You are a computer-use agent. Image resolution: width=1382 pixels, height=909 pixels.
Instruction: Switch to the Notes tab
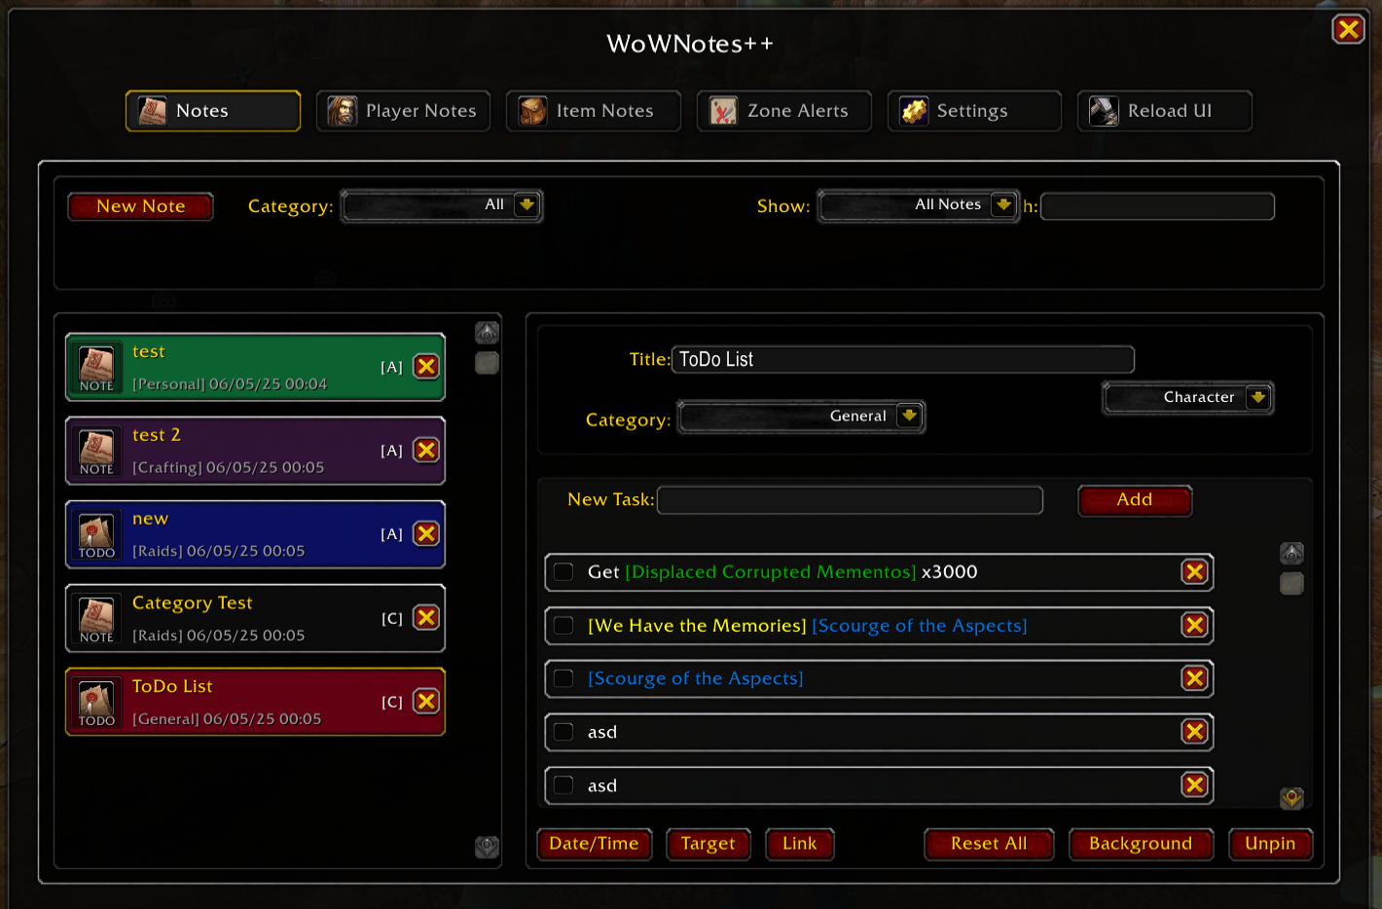coord(212,110)
